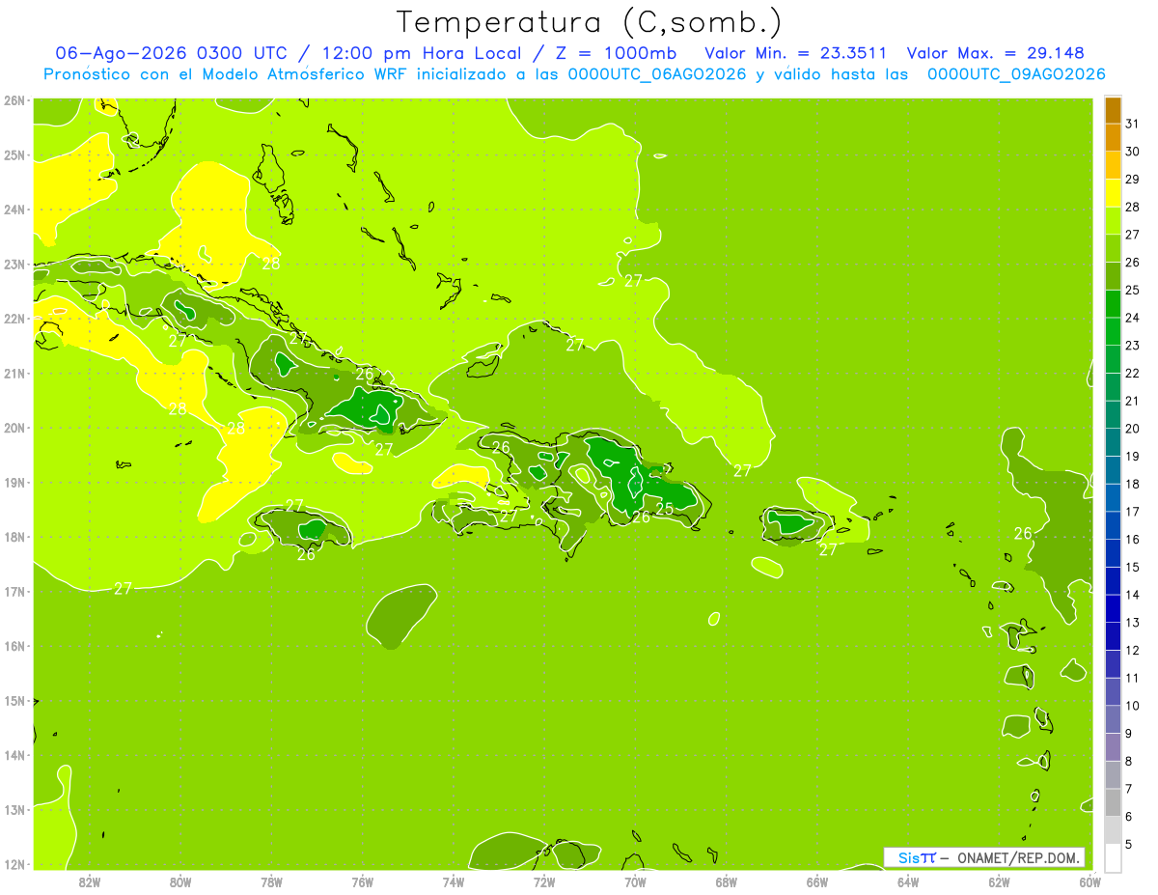The width and height of the screenshot is (1158, 895).
Task: Pick the teal swatch between 19 and 20
Action: (1113, 442)
